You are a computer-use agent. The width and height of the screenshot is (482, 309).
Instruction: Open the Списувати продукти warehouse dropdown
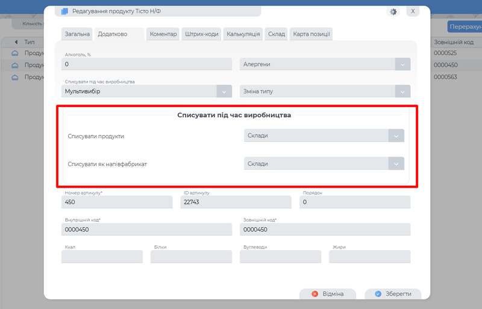point(396,136)
